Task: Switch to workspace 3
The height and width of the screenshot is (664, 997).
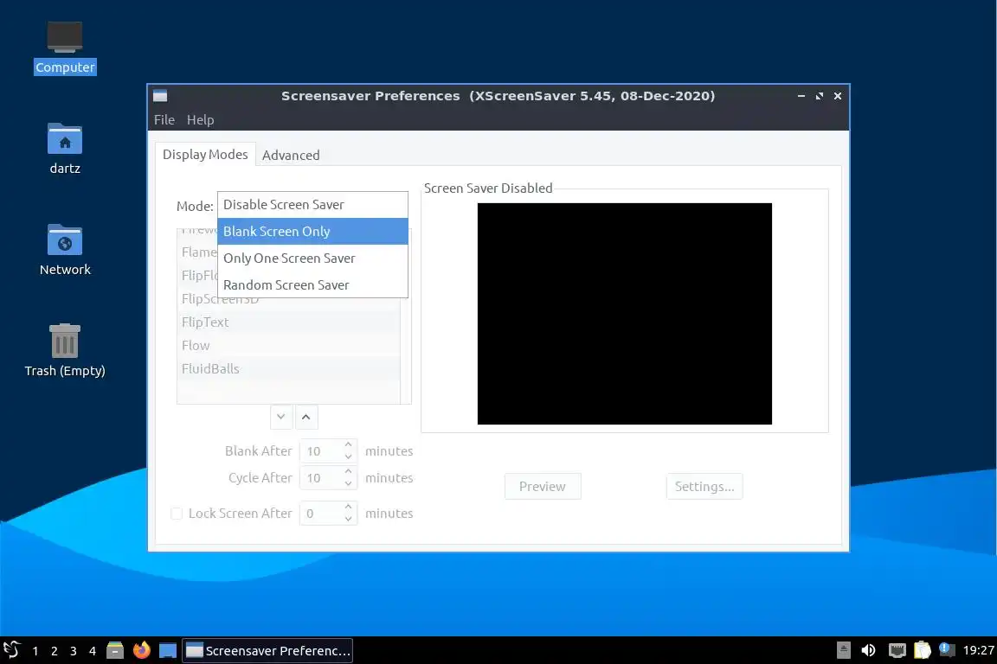Action: pos(73,651)
